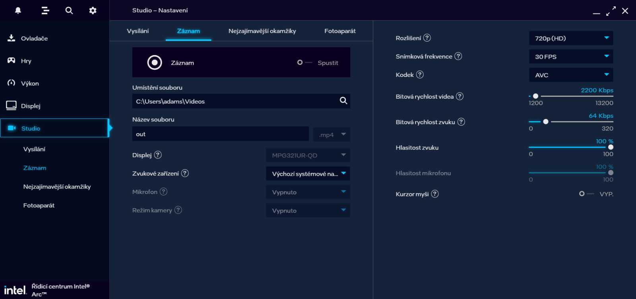Open Výkon in the sidebar
This screenshot has height=299, width=636.
[54, 83]
